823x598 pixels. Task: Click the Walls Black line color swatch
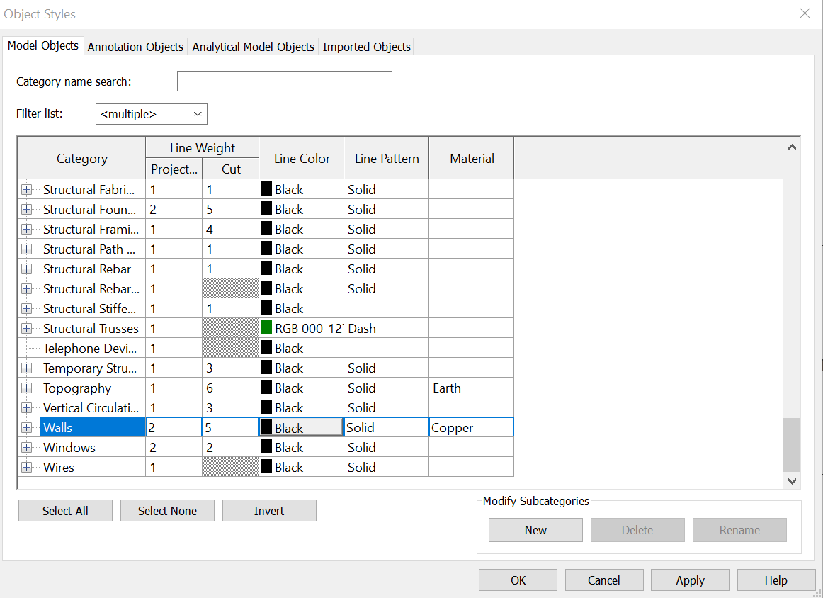point(266,427)
